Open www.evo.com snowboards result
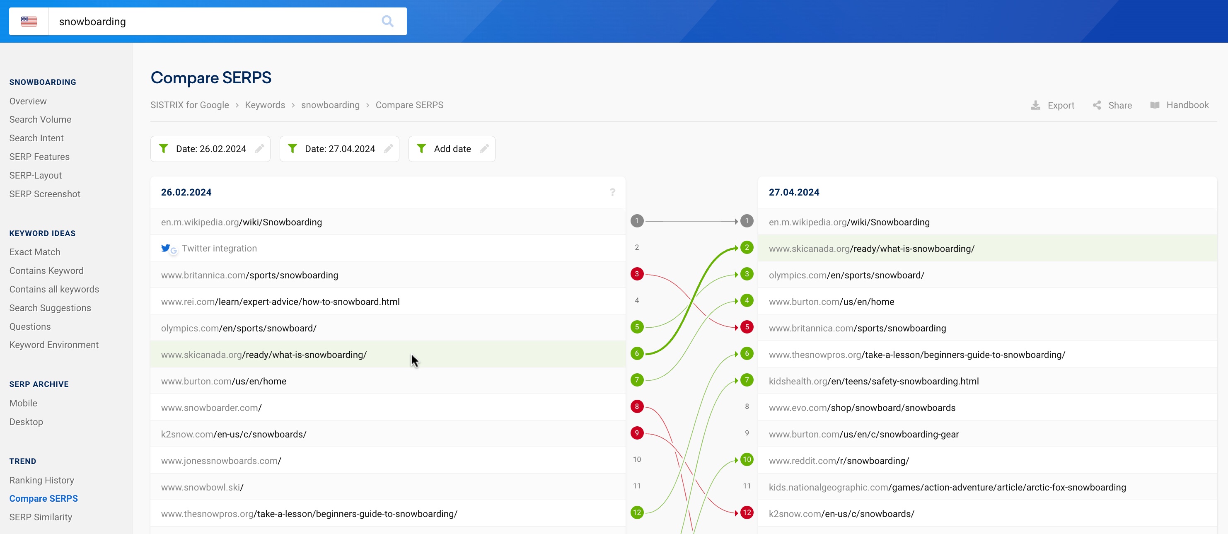This screenshot has height=534, width=1228. pos(862,408)
